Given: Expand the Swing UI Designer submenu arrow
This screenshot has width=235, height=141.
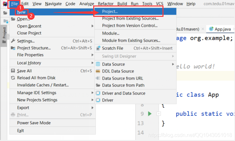Looking at the screenshot, I should tap(173, 56).
